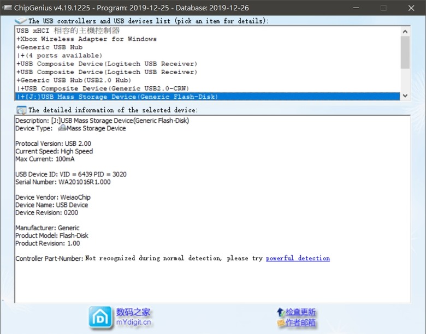This screenshot has height=334, width=426.
Task: Click the Mass Storage Device type icon
Action: click(x=62, y=128)
